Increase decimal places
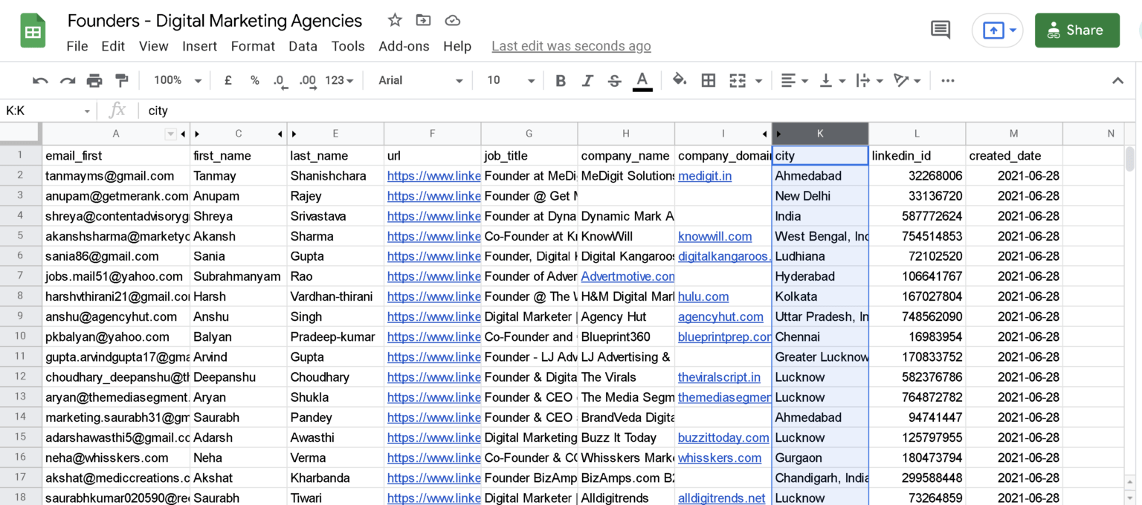1142x505 pixels. [x=307, y=80]
